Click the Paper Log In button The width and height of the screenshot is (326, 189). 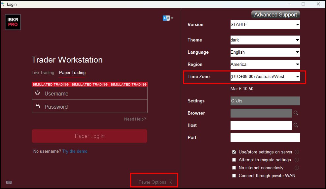pos(90,136)
